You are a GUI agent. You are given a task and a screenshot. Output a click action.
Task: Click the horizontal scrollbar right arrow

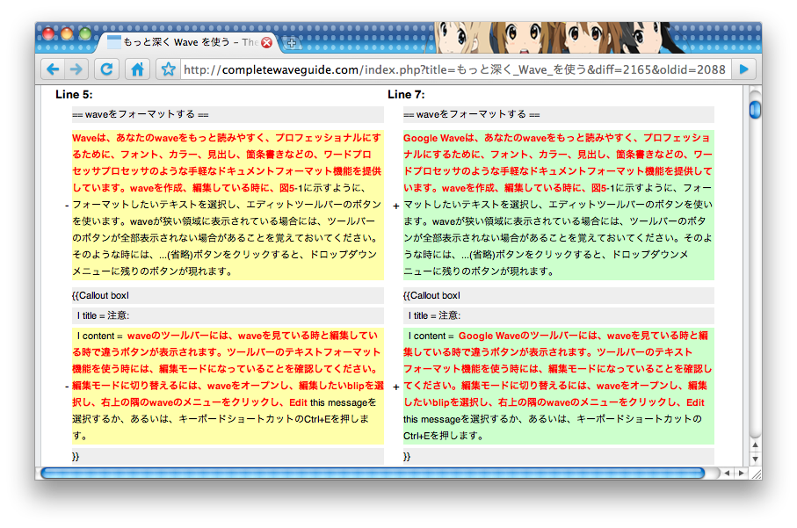(741, 474)
